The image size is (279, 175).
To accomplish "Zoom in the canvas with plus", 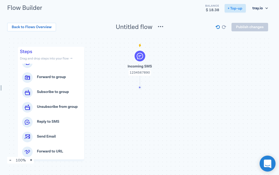I will click(31, 160).
